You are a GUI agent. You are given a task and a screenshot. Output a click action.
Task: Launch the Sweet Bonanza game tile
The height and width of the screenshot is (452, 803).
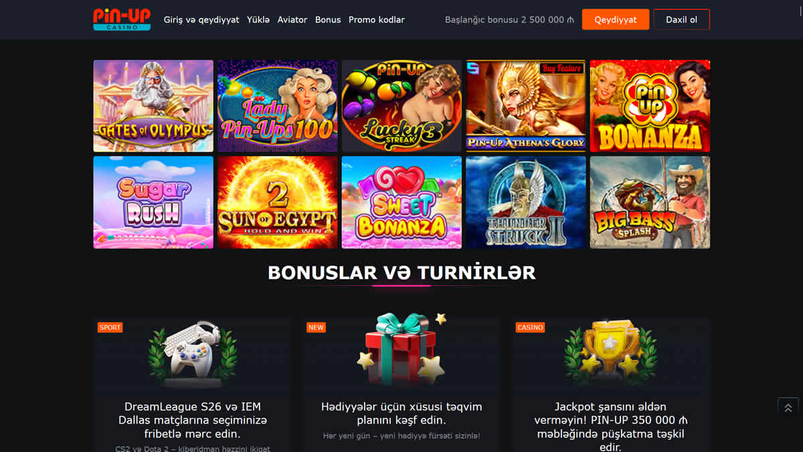pyautogui.click(x=401, y=202)
